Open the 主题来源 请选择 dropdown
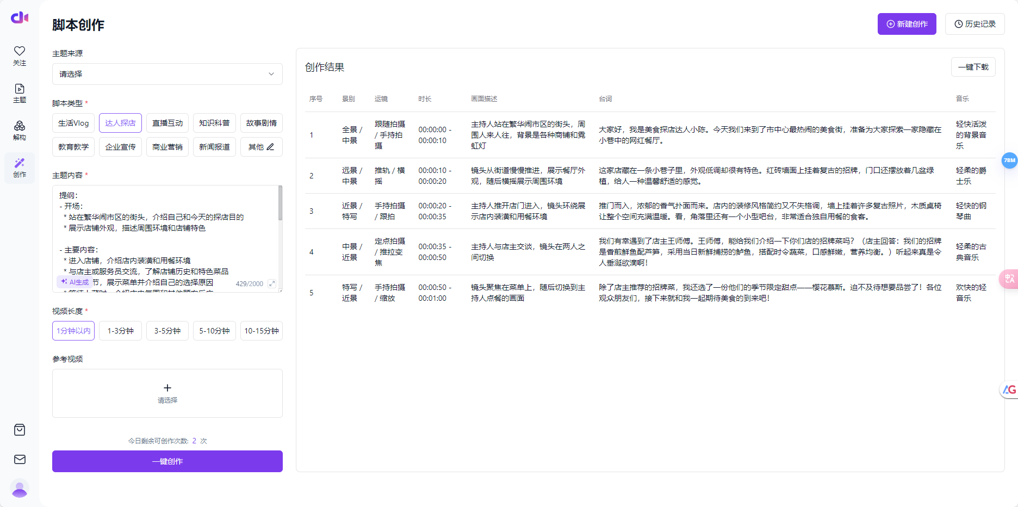Image resolution: width=1018 pixels, height=507 pixels. click(x=167, y=74)
